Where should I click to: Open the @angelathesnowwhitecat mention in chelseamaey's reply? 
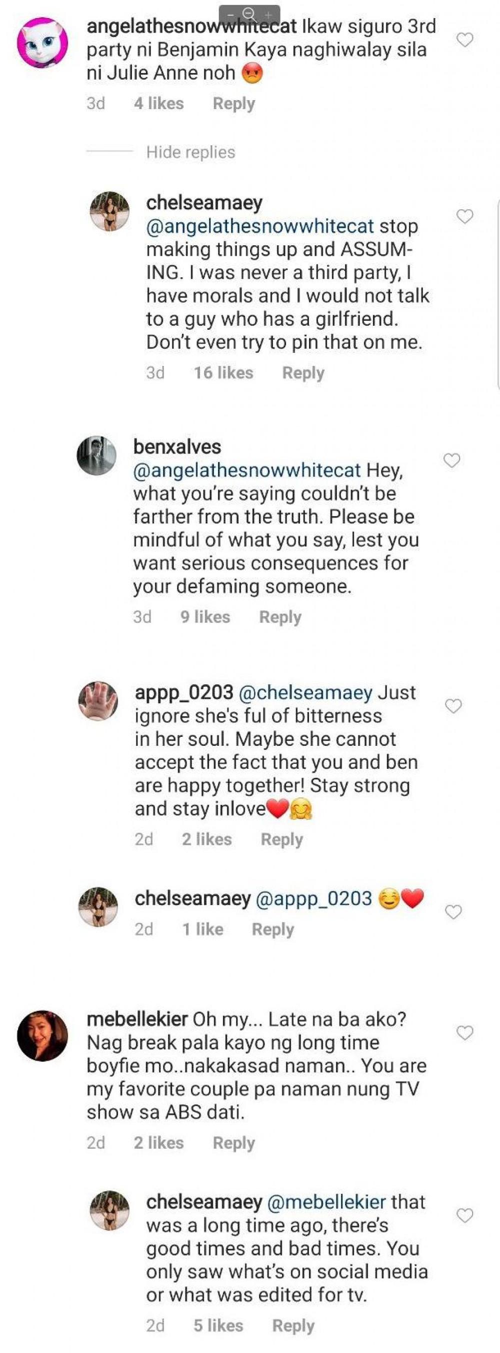coord(259,226)
